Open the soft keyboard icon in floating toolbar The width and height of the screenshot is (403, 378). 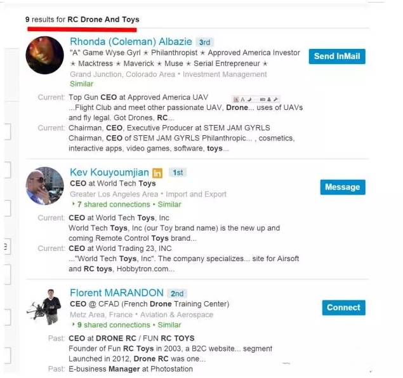click(262, 99)
